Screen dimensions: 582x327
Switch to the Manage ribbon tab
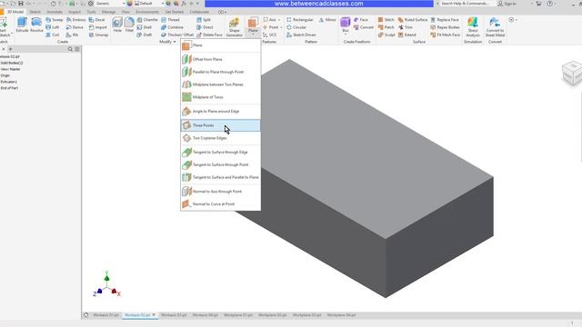[109, 12]
